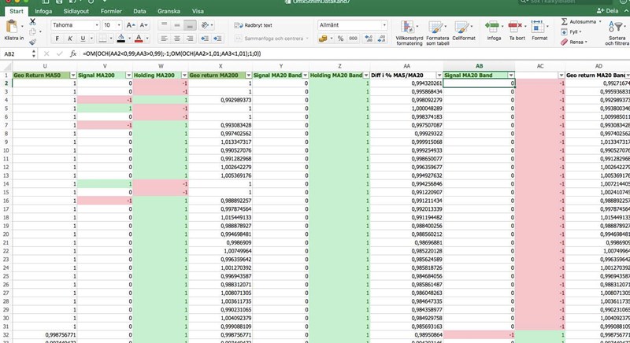The image size is (630, 343).
Task: Open the Formler ribbon tab
Action: 112,12
